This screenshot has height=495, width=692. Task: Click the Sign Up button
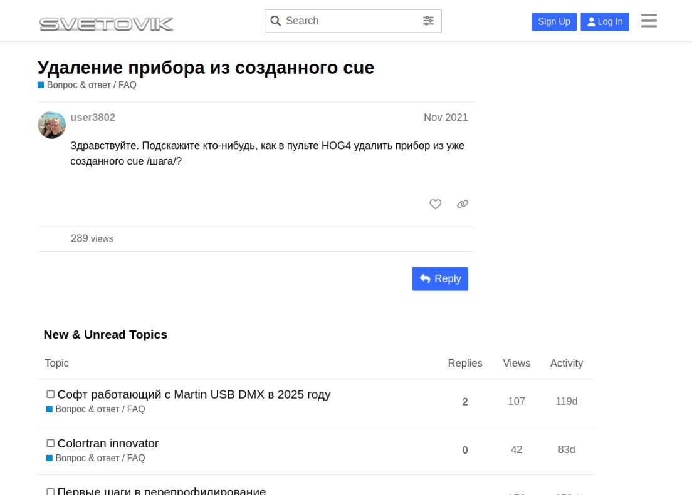pos(554,22)
